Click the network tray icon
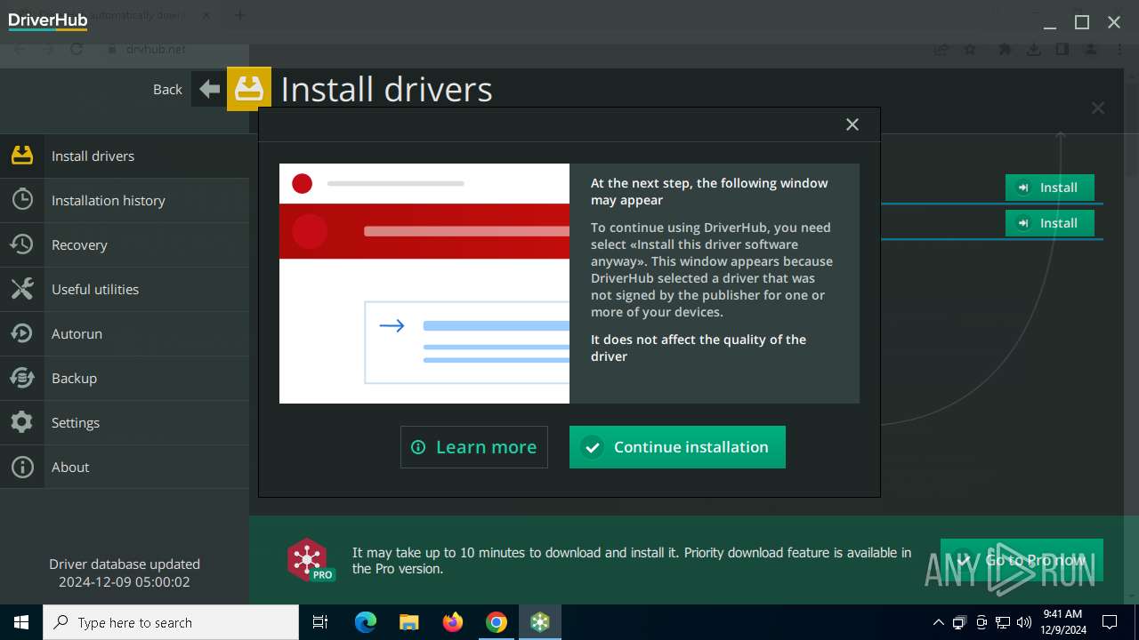 pos(1003,622)
